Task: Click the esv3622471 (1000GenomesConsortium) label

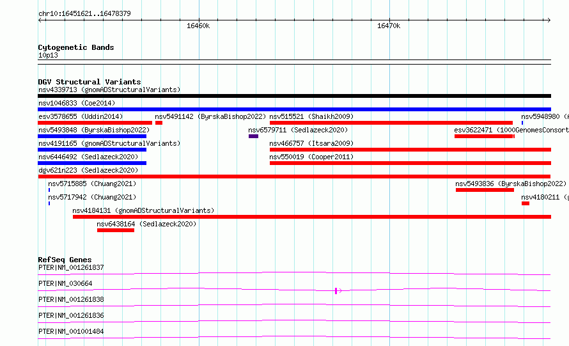Action: pos(511,130)
